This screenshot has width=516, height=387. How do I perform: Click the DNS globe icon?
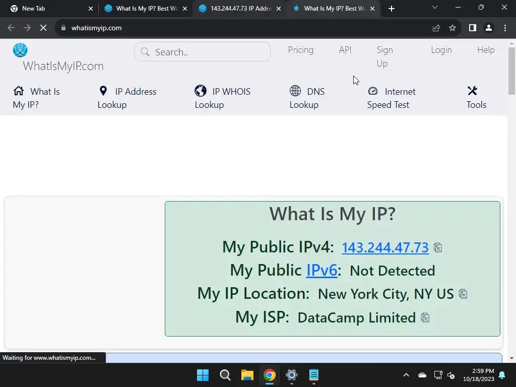[295, 91]
